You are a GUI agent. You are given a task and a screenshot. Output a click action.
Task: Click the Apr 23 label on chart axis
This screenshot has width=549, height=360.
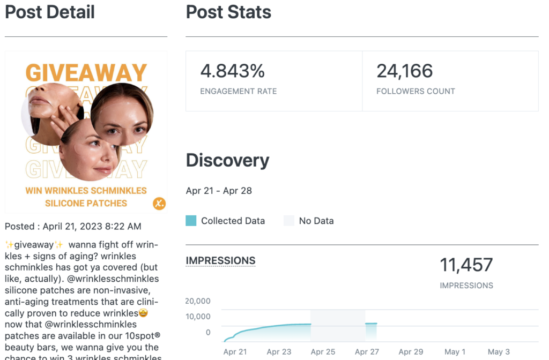(279, 352)
